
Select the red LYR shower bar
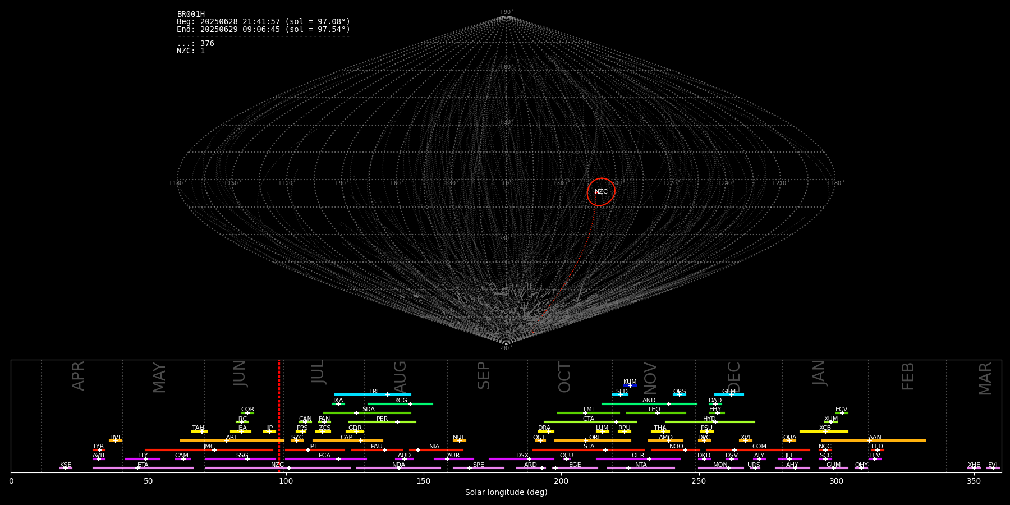click(x=99, y=450)
